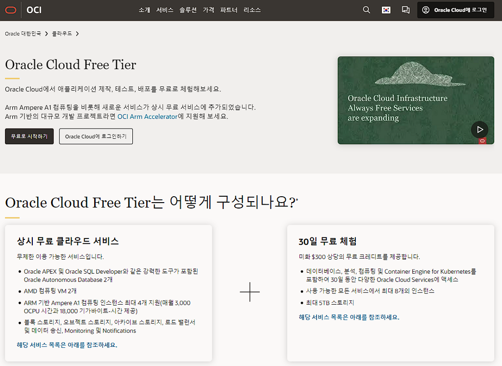
Task: Open the Korean flag country selector
Action: pyautogui.click(x=386, y=10)
